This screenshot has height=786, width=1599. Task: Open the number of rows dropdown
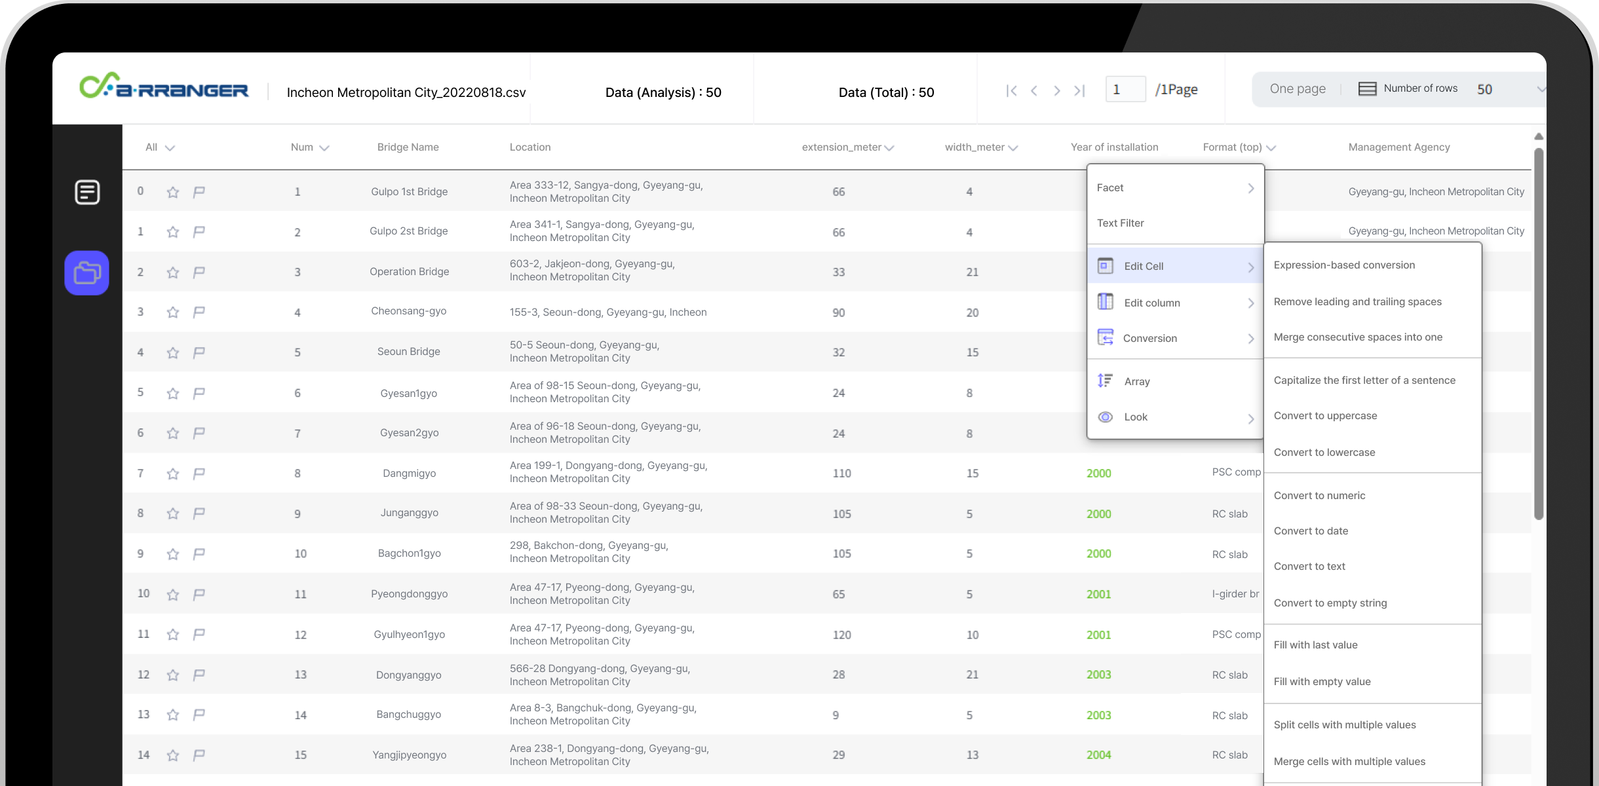[x=1541, y=90]
